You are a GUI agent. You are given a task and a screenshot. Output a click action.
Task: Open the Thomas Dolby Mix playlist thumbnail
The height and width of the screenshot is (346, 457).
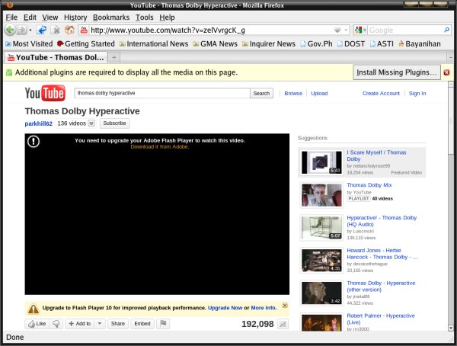[x=321, y=194]
